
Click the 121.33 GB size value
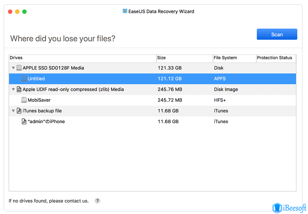point(170,68)
